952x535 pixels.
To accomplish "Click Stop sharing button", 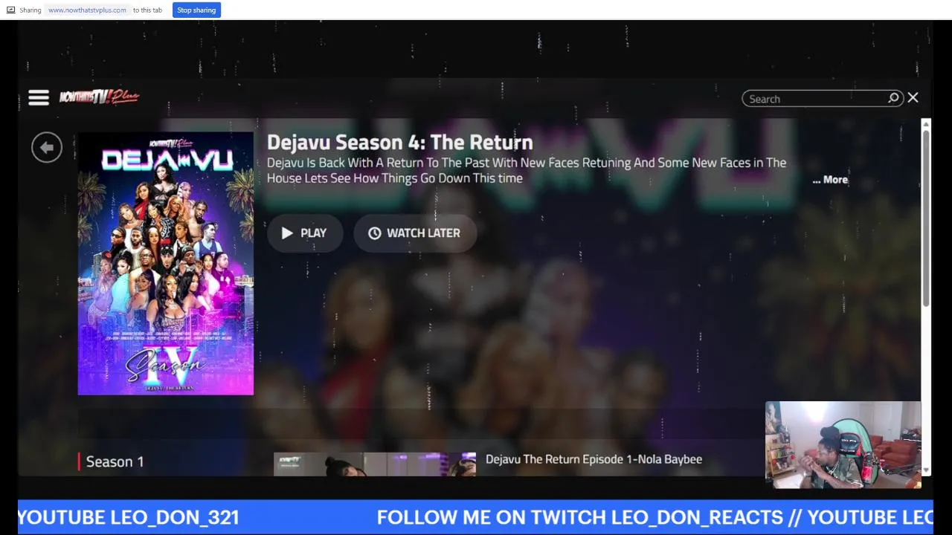I will 196,10.
